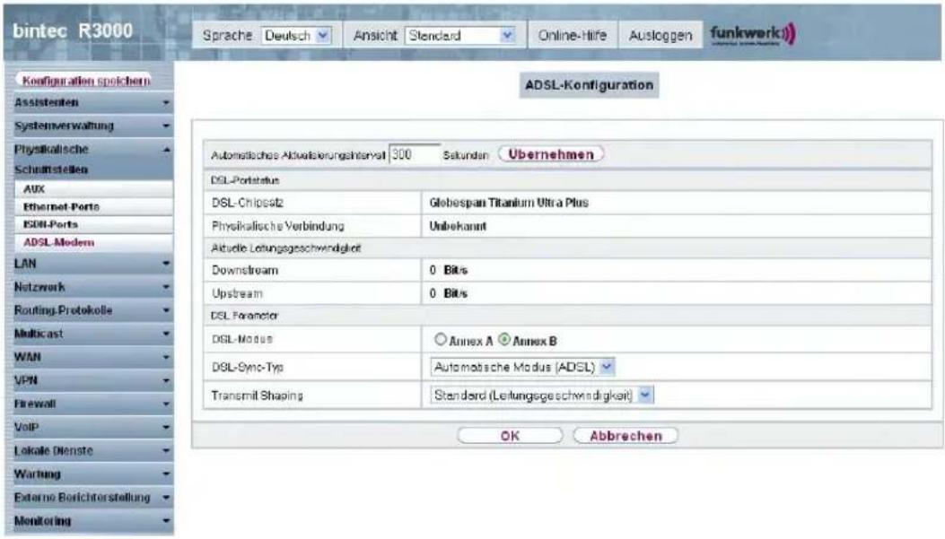The height and width of the screenshot is (539, 945).
Task: Expand the Netzwerk menu section
Action: [92, 287]
